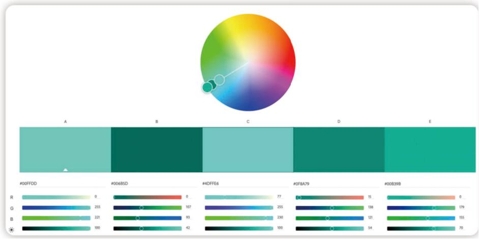
Task: Click the brightness value 42 for color B
Action: [x=188, y=228]
